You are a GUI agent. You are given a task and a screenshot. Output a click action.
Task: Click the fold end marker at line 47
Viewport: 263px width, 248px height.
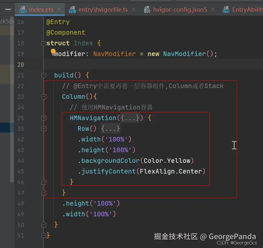tap(43, 193)
